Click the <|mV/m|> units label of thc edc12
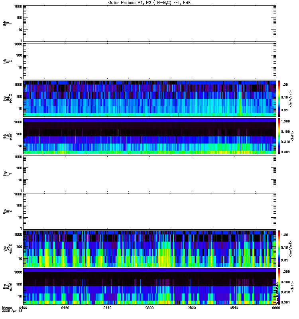 tap(291, 249)
